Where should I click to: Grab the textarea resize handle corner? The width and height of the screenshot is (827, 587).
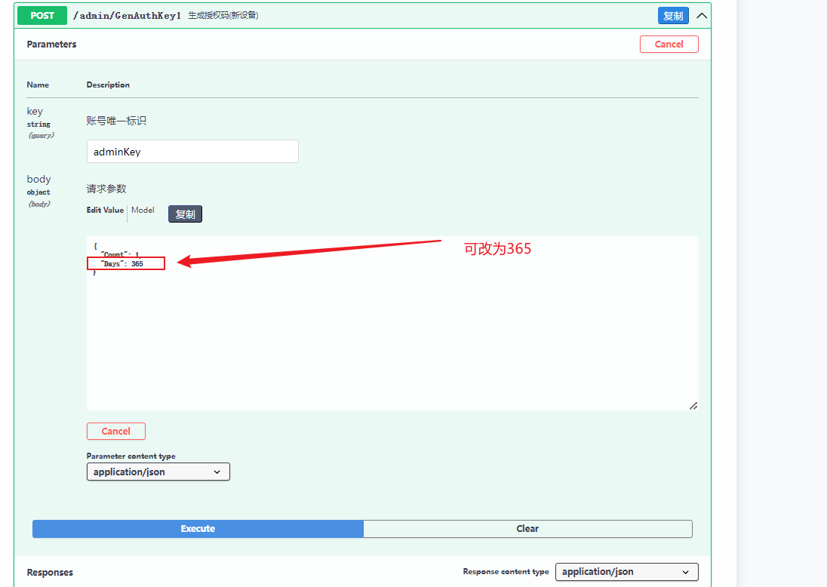point(693,406)
